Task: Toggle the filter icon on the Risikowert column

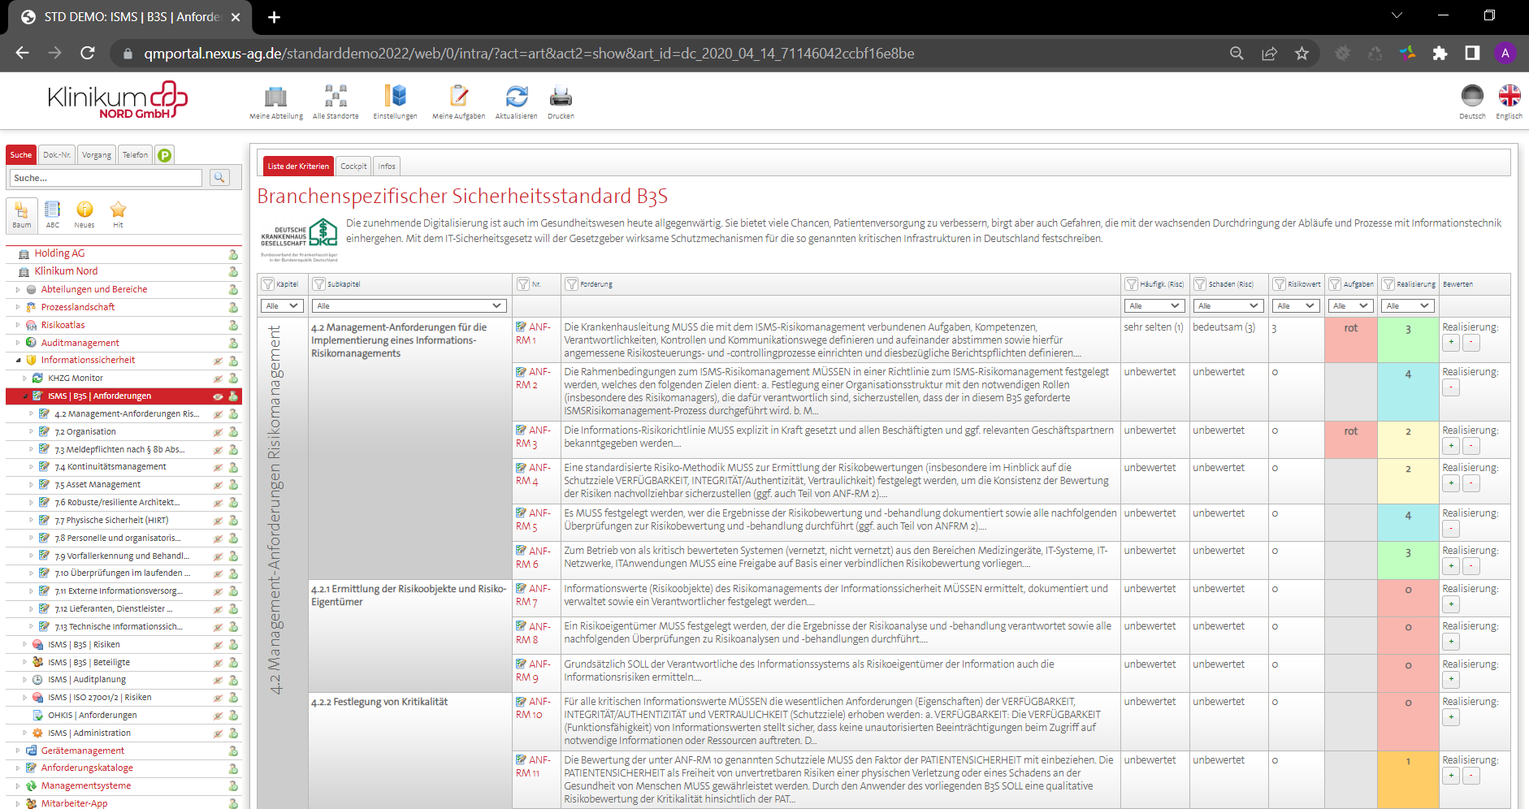Action: point(1280,283)
